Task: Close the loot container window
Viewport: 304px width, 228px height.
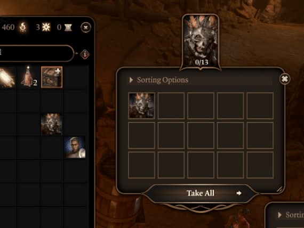Action: pos(285,79)
